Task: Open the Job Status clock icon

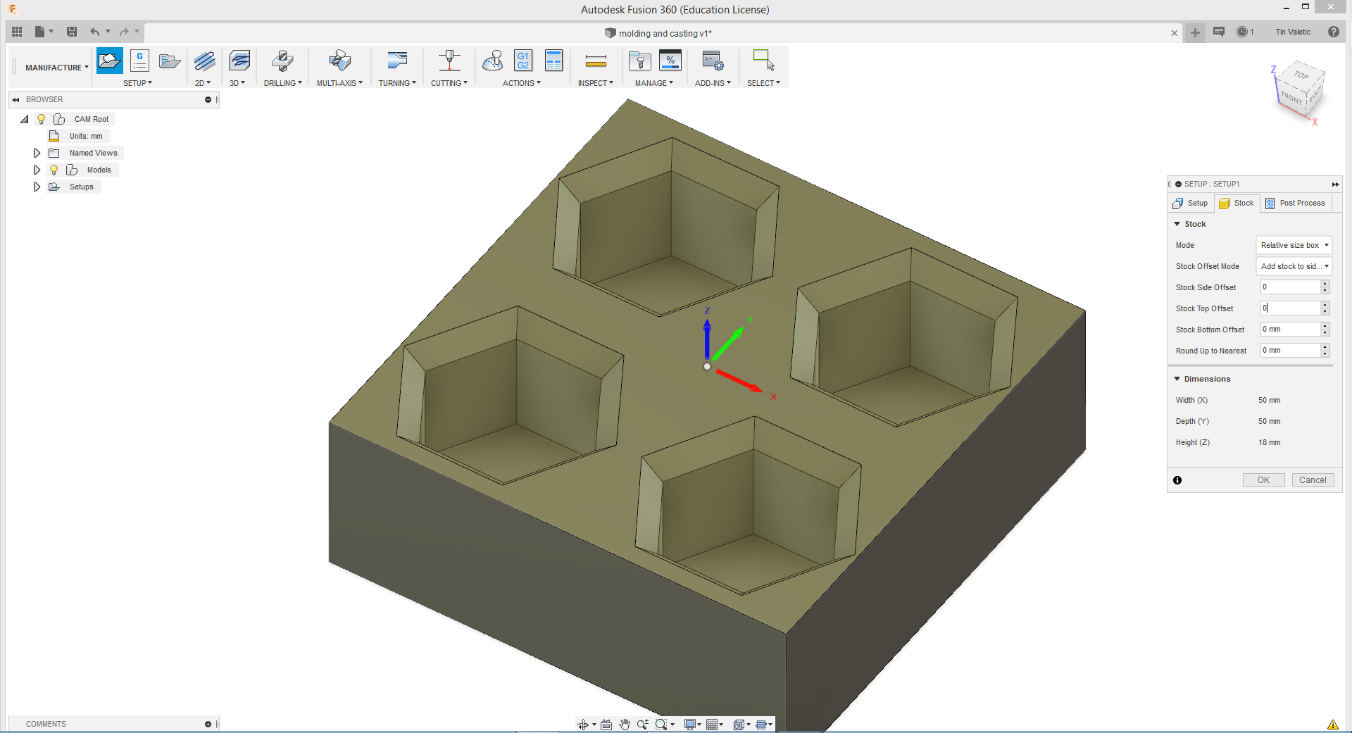Action: point(1242,32)
